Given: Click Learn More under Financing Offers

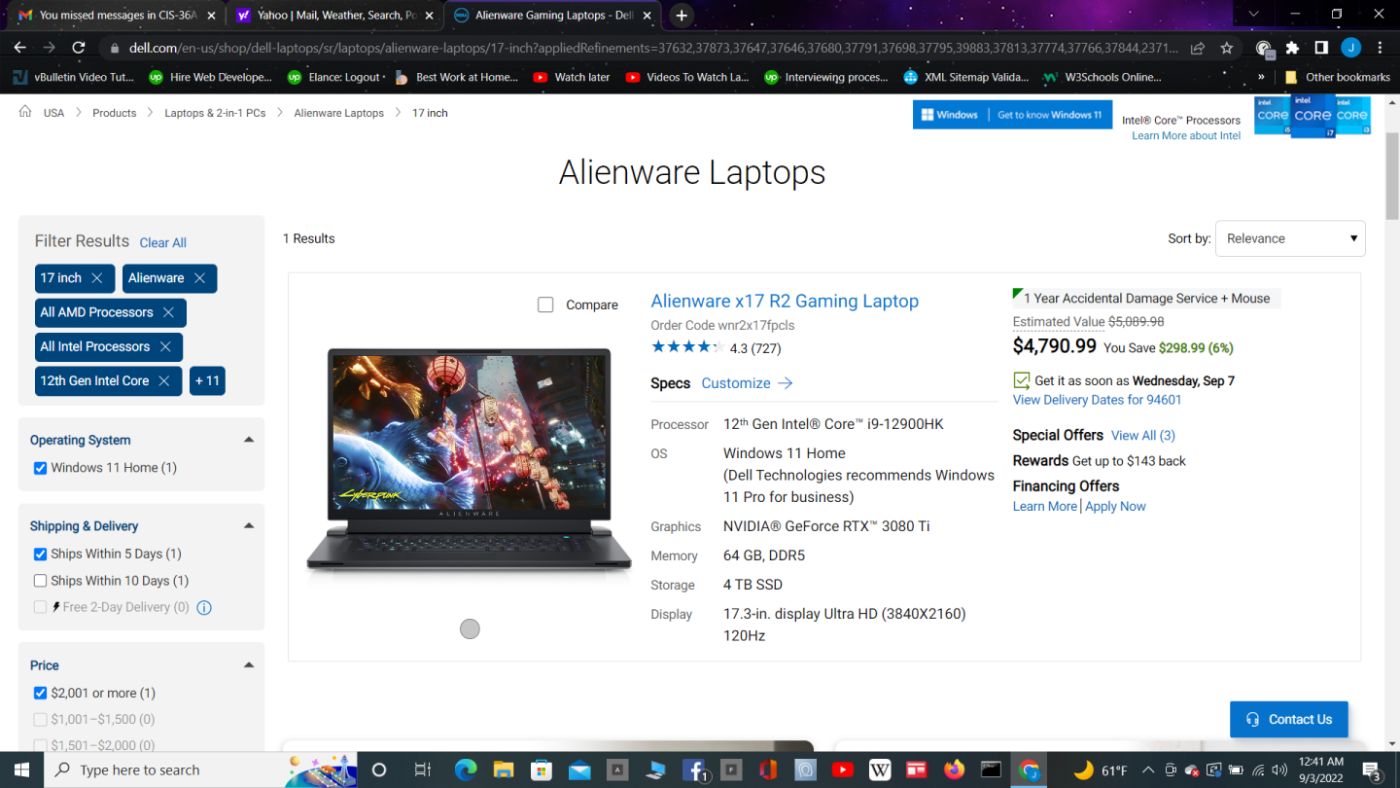Looking at the screenshot, I should pyautogui.click(x=1045, y=506).
